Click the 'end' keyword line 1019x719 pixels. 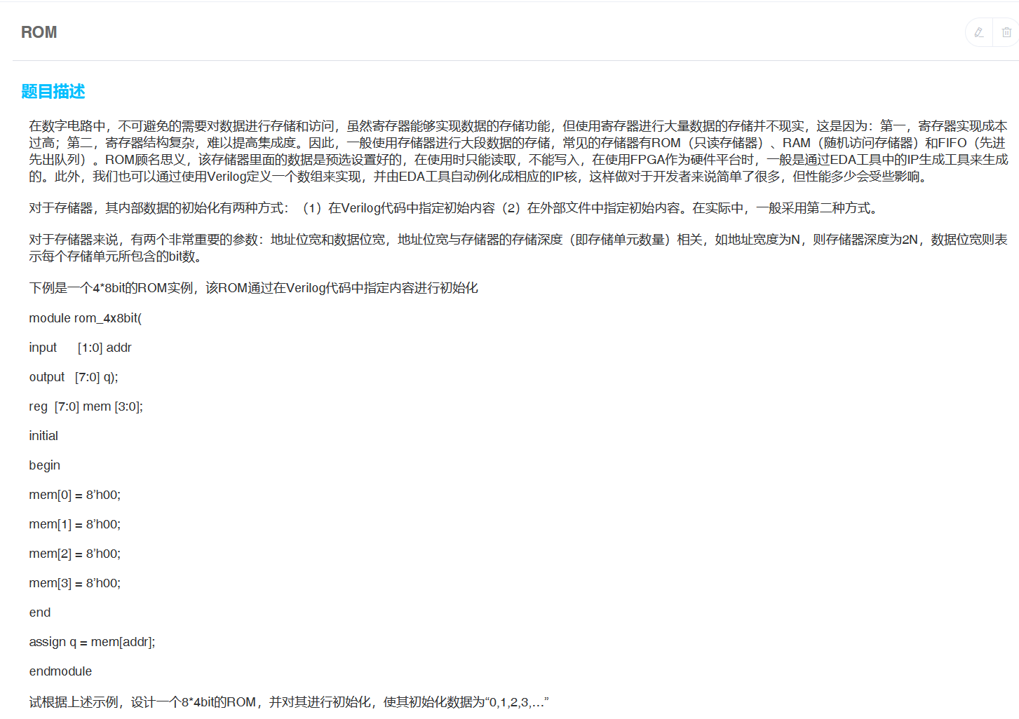point(40,612)
